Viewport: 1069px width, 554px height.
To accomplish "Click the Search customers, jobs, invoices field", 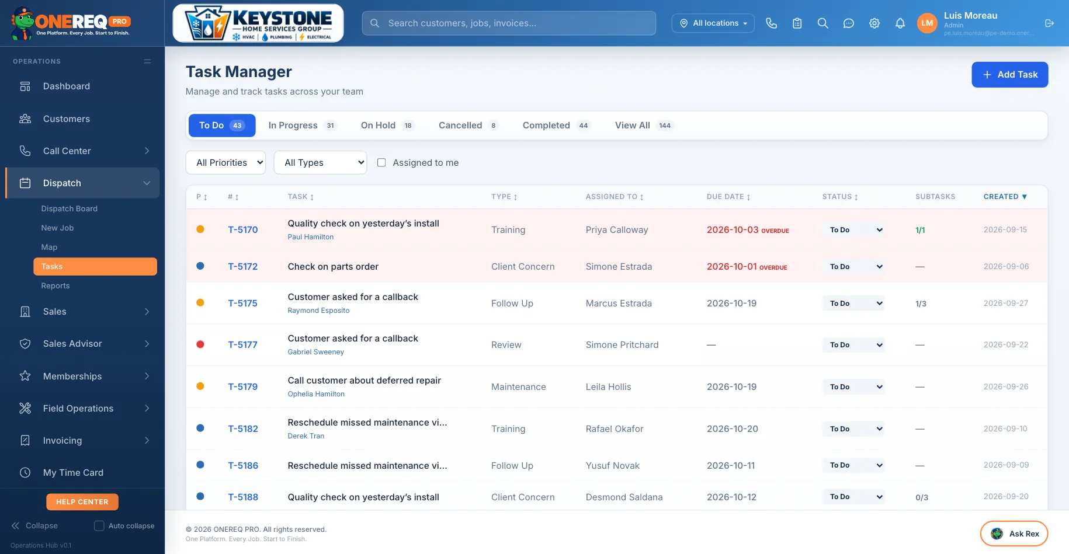I will pyautogui.click(x=509, y=23).
